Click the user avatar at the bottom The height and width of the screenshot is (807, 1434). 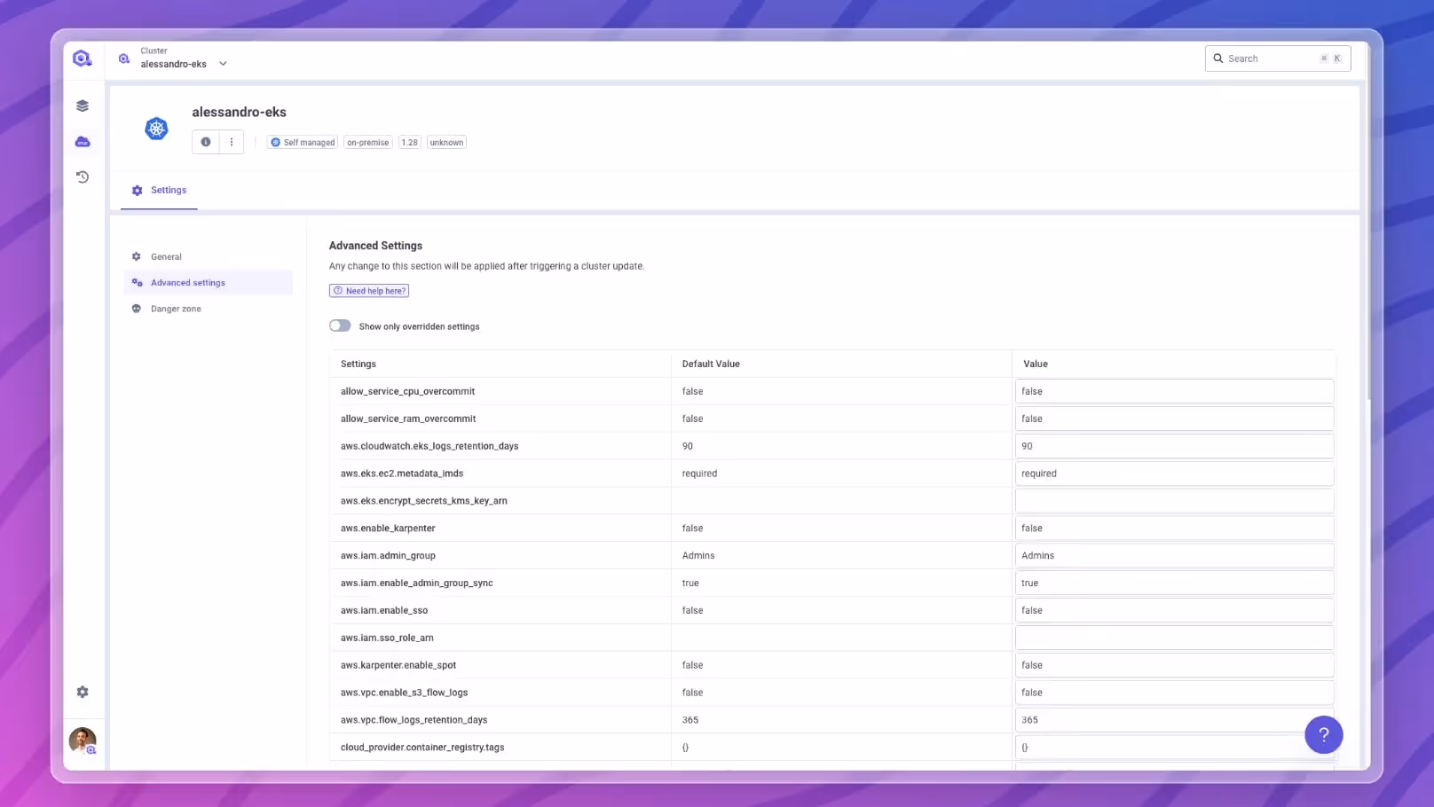(82, 740)
